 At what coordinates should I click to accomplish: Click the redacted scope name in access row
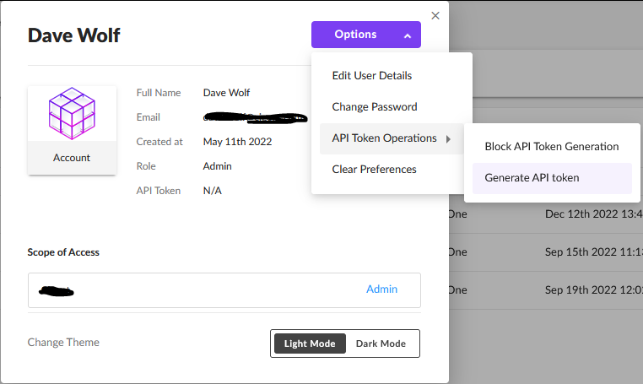click(x=57, y=291)
